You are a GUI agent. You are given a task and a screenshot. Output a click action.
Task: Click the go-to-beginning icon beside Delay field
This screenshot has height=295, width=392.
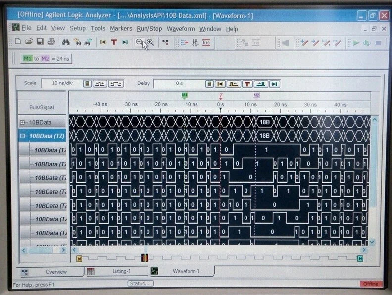[220, 84]
